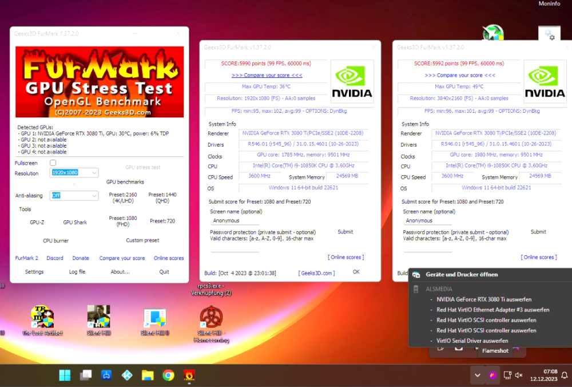The image size is (572, 387).
Task: Expand the hidden tray icons chevron
Action: point(477,375)
